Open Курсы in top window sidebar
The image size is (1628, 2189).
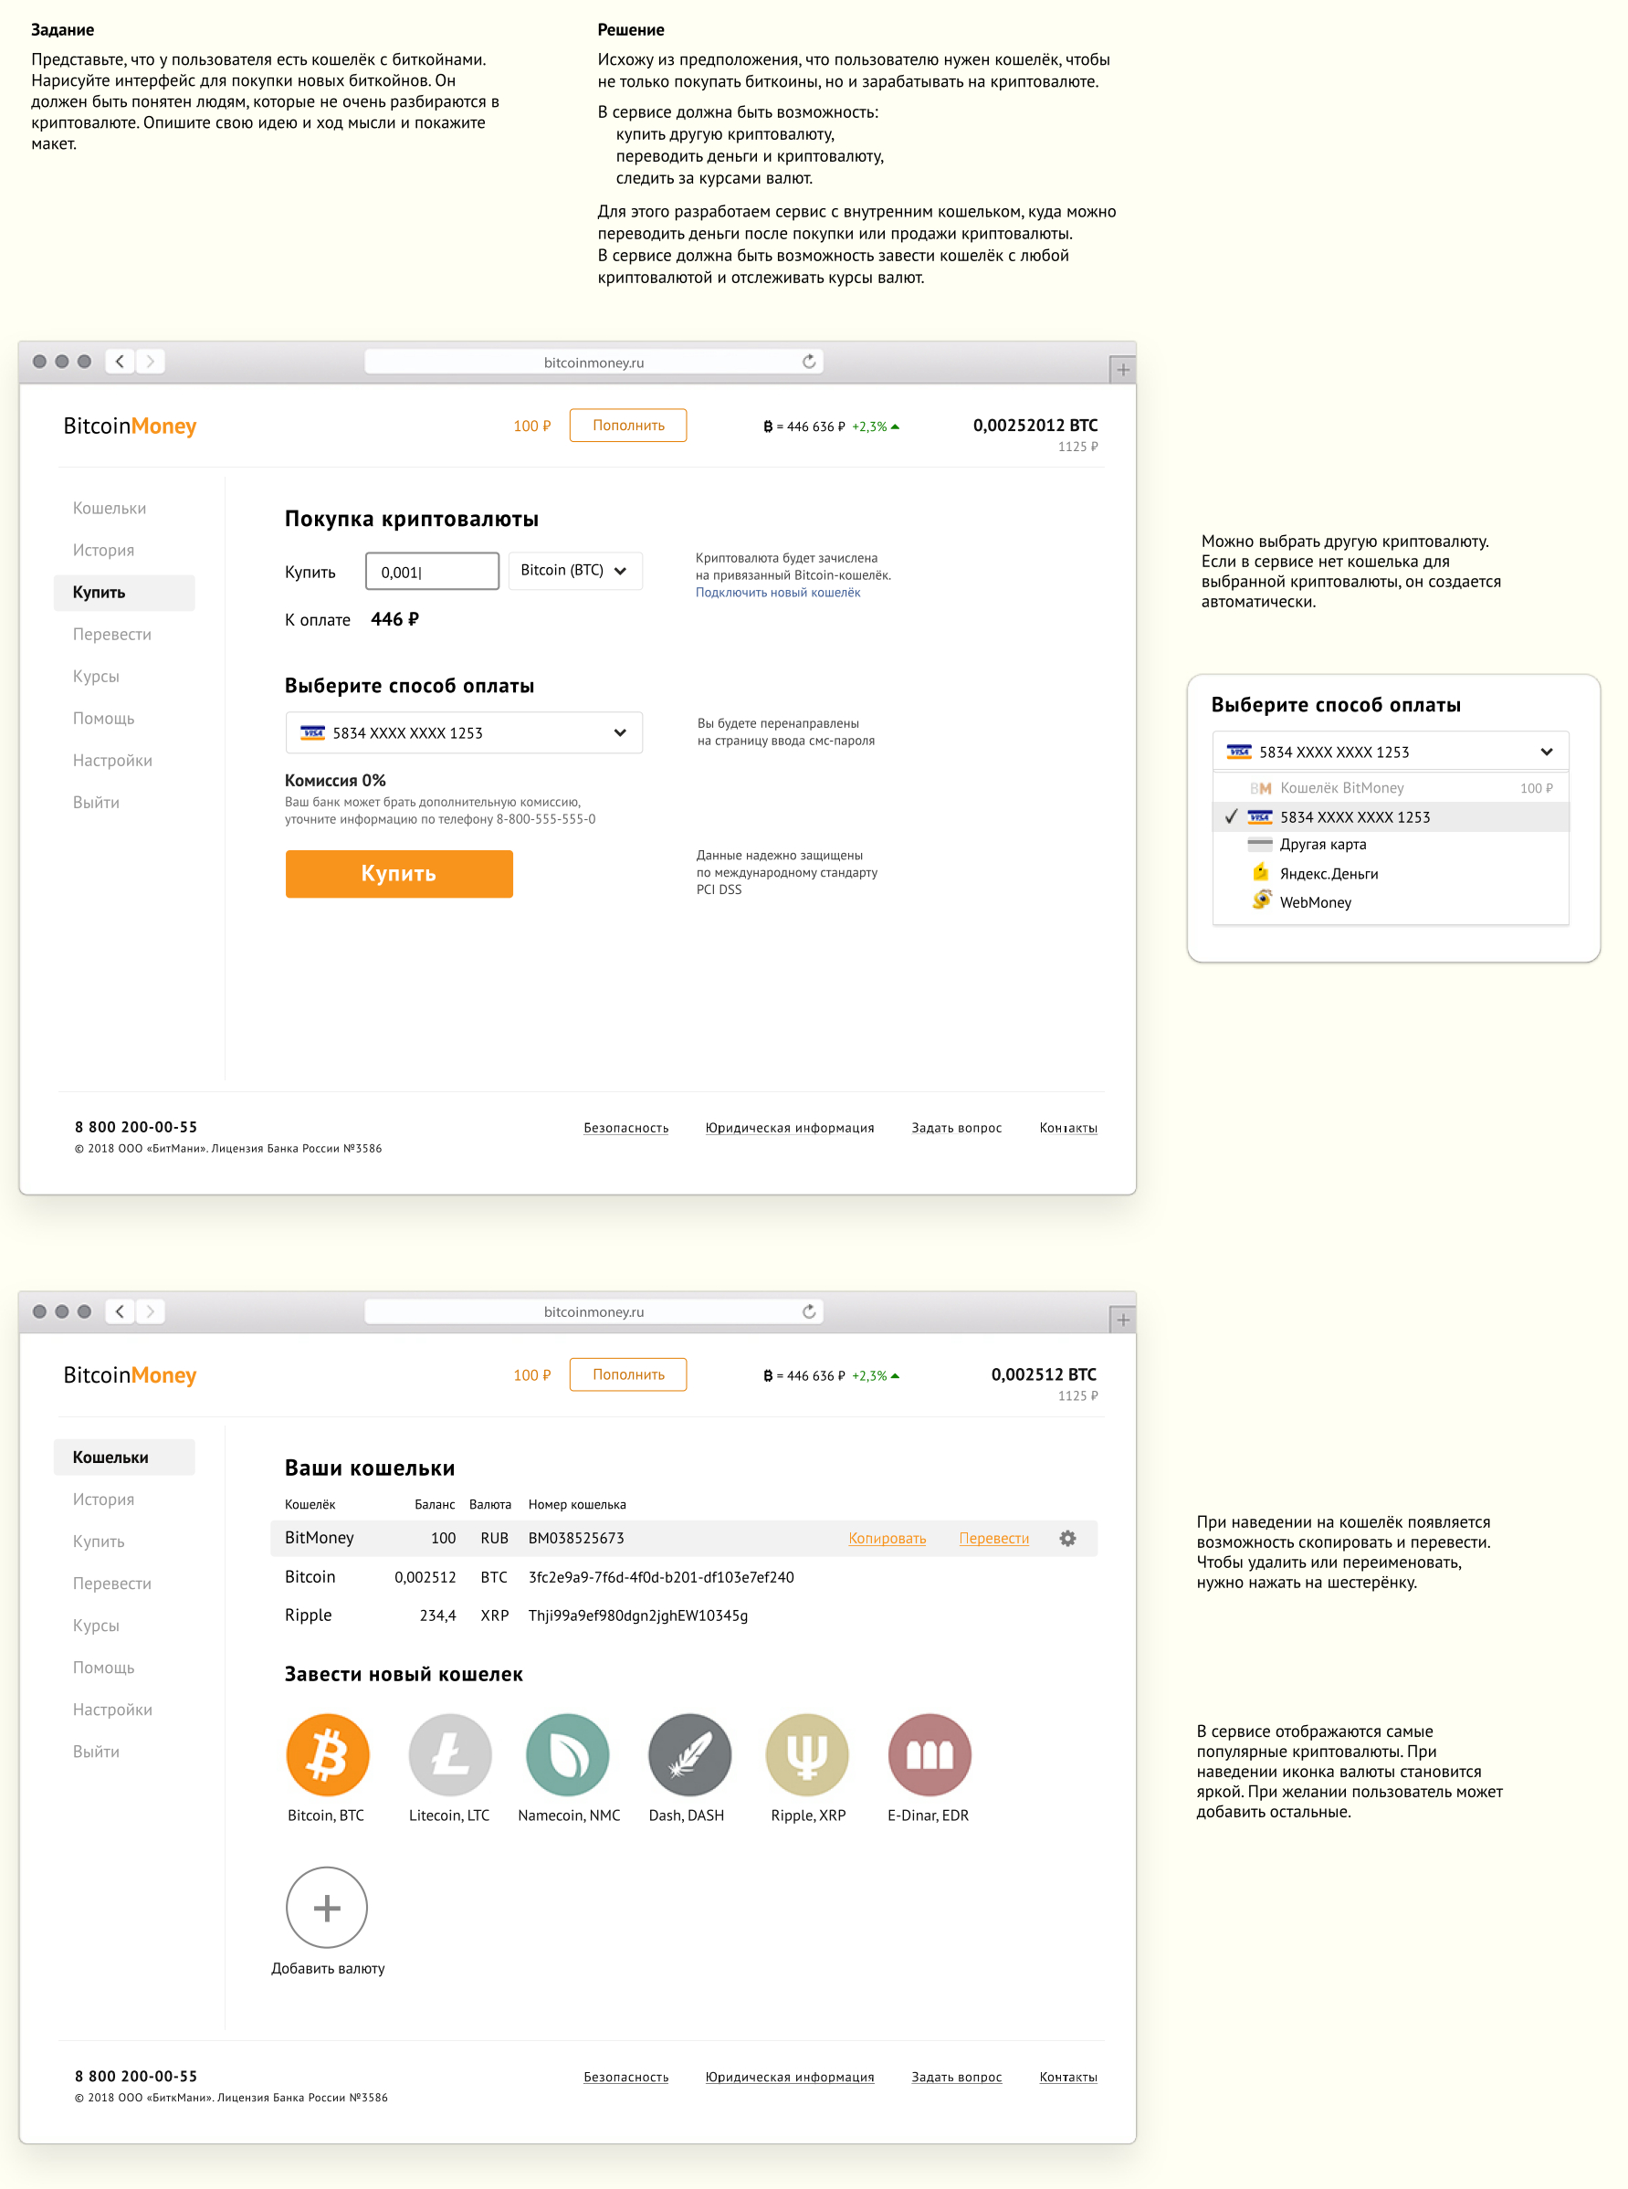click(96, 676)
